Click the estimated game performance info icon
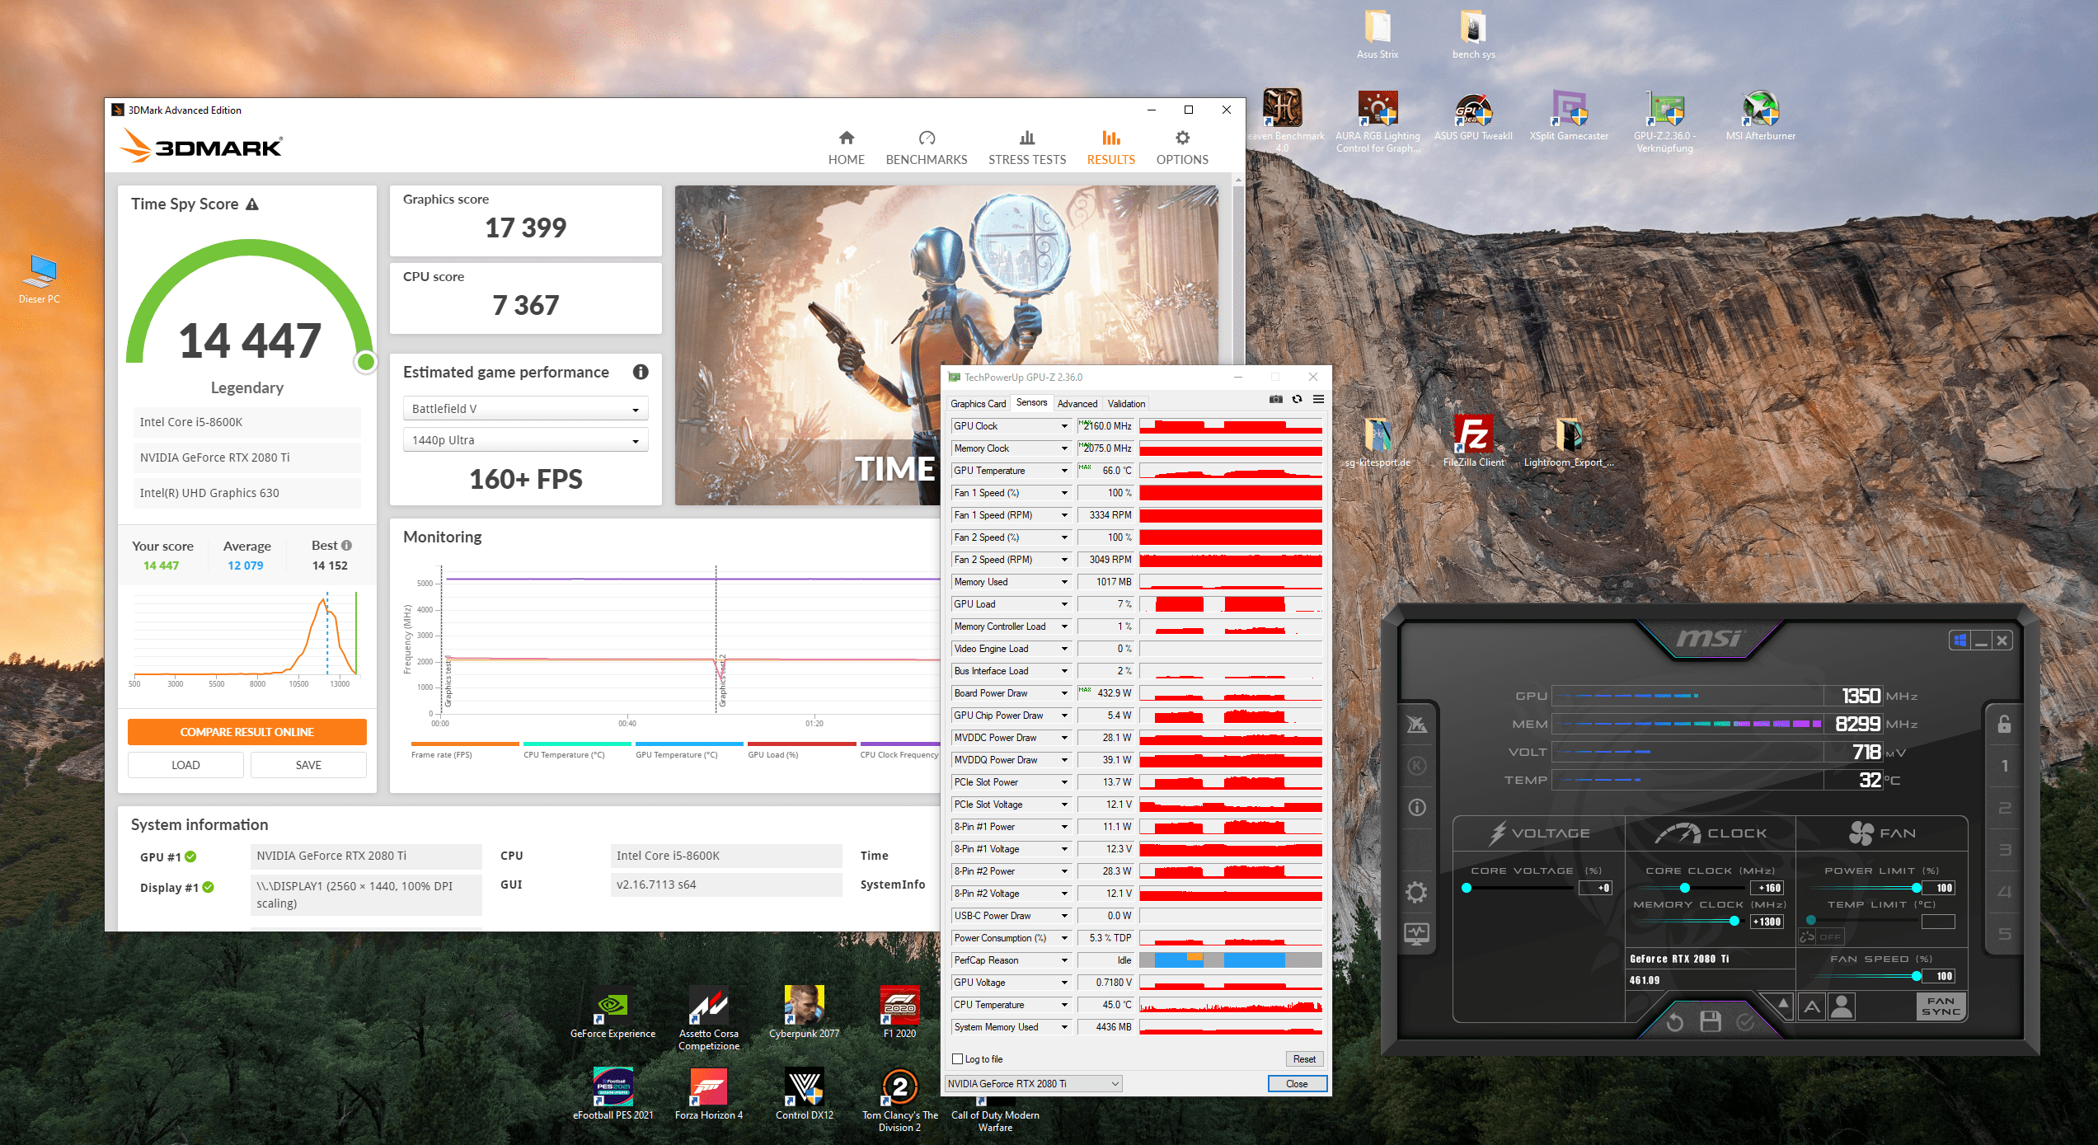Viewport: 2098px width, 1145px height. [x=641, y=372]
